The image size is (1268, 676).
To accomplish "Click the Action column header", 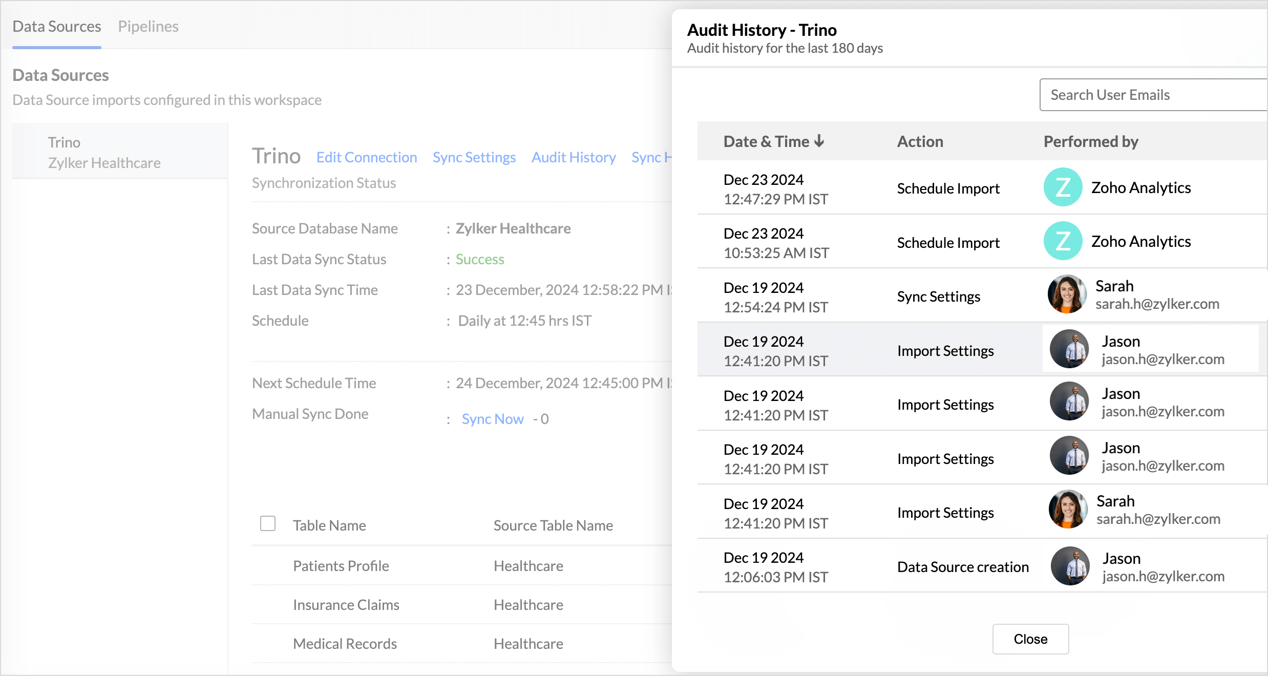I will 920,141.
